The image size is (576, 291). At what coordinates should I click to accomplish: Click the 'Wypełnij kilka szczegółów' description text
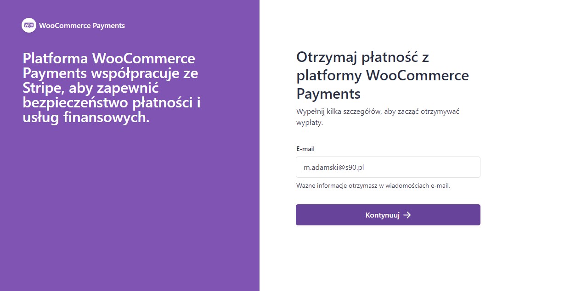pyautogui.click(x=378, y=117)
